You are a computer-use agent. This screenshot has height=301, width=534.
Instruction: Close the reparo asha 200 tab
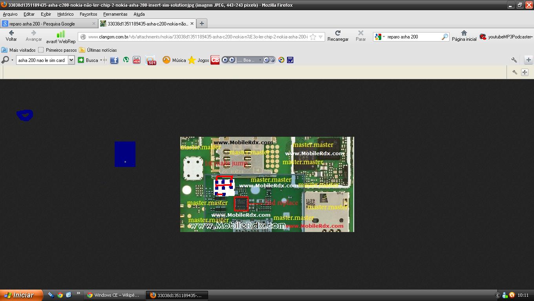(x=93, y=24)
